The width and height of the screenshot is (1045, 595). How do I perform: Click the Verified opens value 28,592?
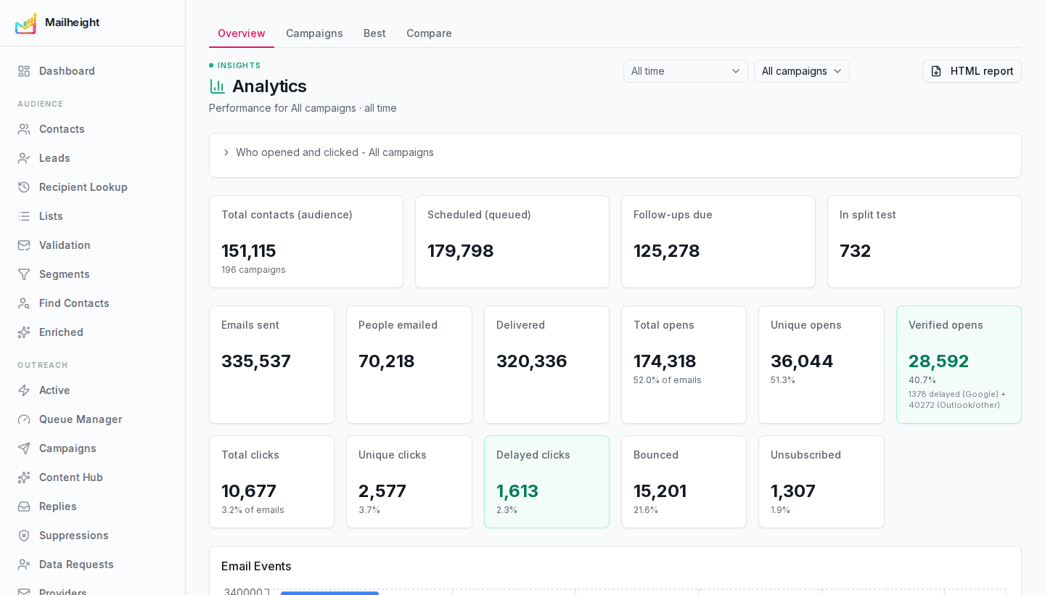coord(939,361)
